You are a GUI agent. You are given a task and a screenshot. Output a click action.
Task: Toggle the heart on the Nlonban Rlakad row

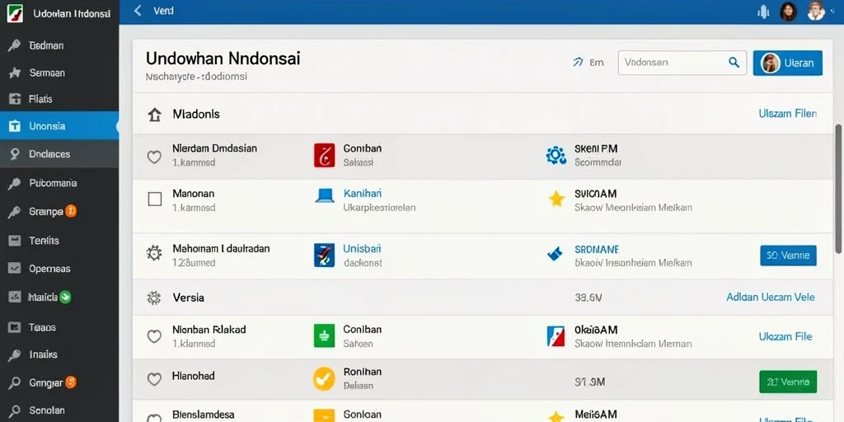[154, 336]
